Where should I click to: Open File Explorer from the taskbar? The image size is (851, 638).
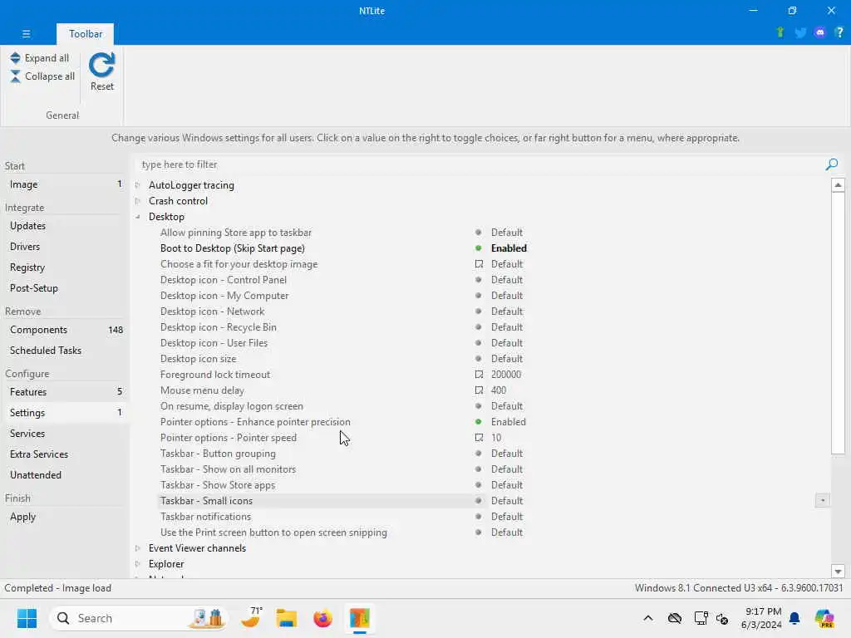pos(287,618)
